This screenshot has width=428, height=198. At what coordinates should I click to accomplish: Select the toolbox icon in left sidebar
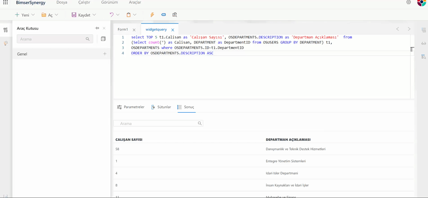tap(6, 30)
